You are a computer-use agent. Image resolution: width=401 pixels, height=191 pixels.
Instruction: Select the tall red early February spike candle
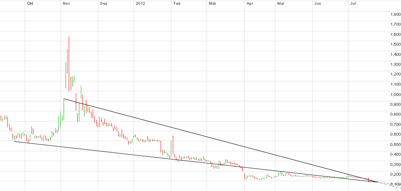coord(173,145)
